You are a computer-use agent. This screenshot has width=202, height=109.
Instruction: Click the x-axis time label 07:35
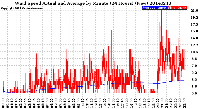pyautogui.click(x=60, y=103)
